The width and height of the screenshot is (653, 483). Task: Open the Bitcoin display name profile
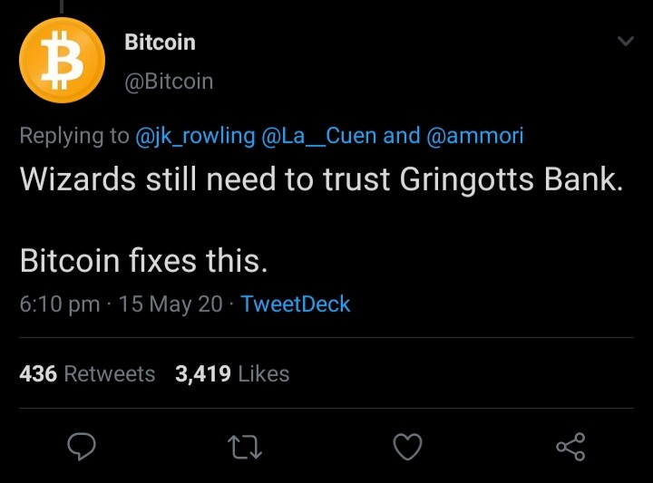tap(160, 42)
